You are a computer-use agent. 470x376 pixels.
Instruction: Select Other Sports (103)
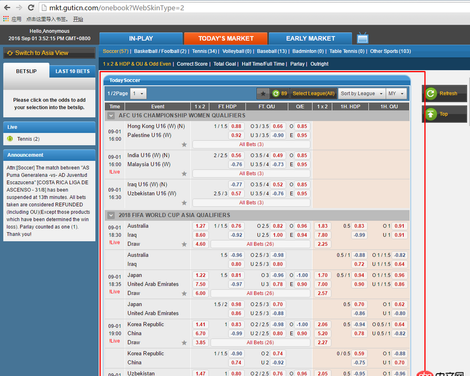(x=390, y=51)
